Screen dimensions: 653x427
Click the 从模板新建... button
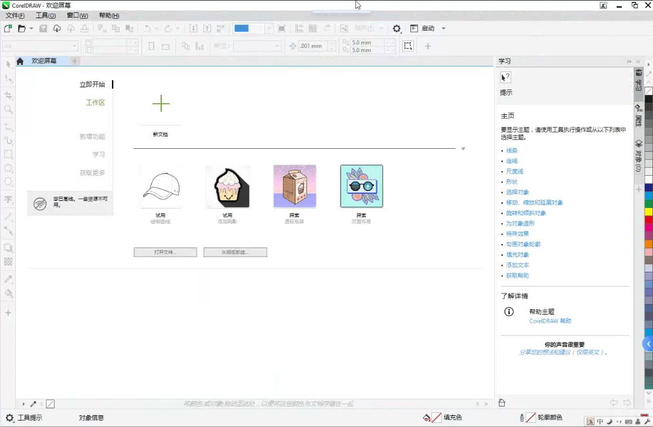pyautogui.click(x=235, y=252)
